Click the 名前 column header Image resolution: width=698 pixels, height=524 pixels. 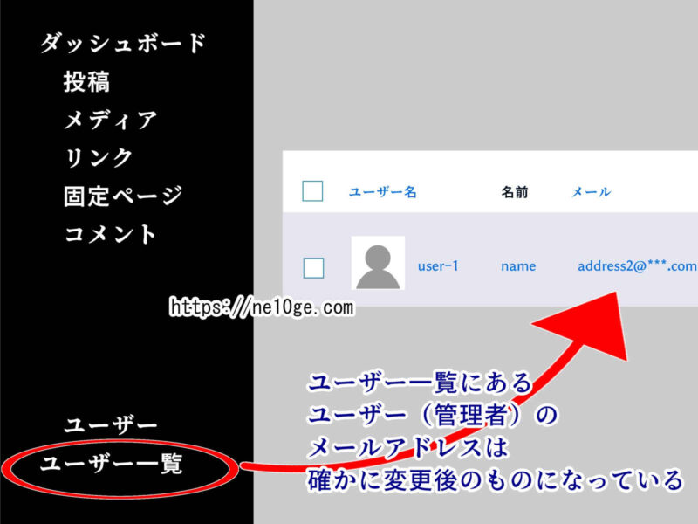coord(515,192)
